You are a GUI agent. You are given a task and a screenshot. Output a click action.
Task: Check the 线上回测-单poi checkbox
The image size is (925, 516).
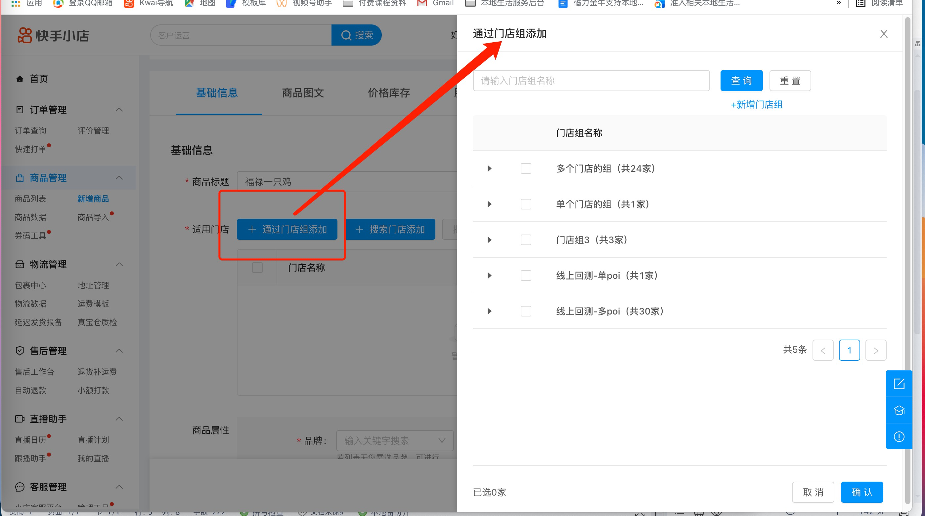click(526, 276)
